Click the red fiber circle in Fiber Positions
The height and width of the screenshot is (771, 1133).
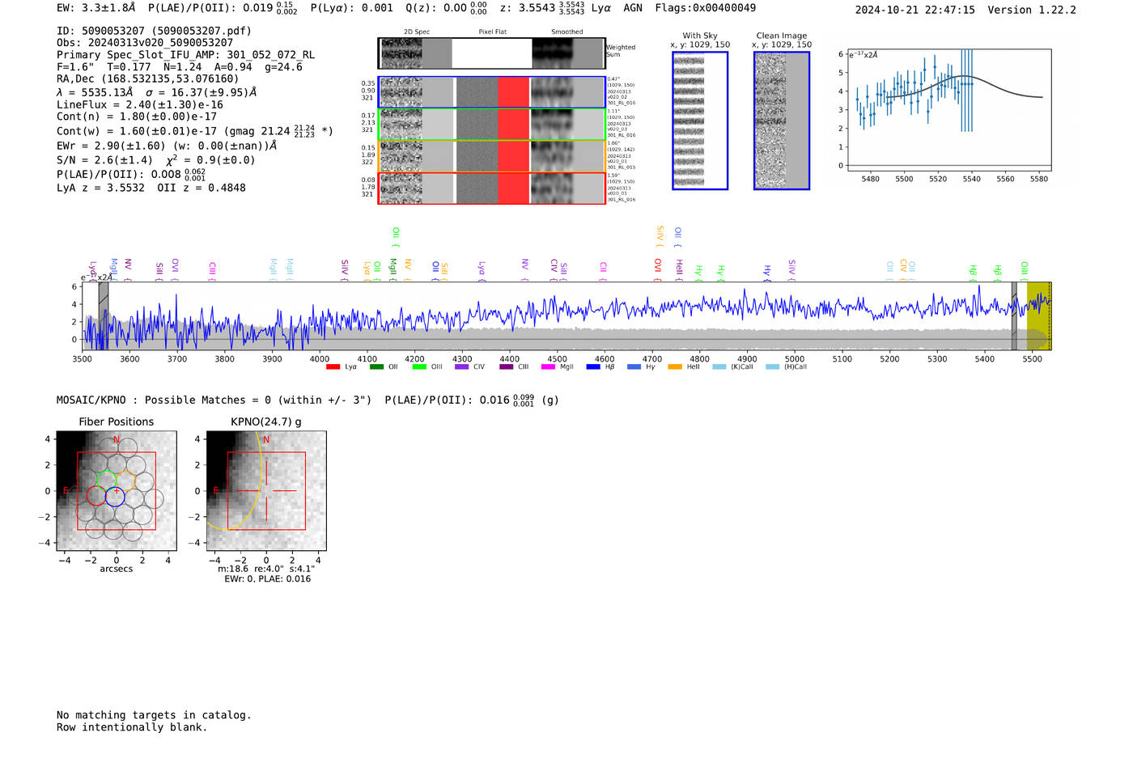point(95,496)
